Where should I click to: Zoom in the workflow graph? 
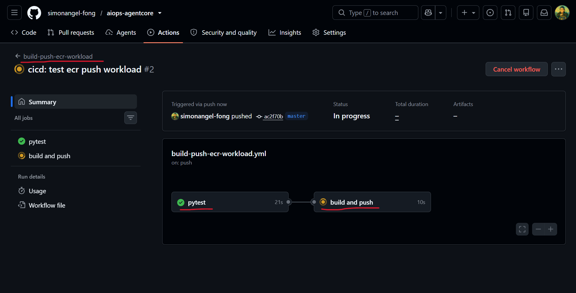point(551,229)
